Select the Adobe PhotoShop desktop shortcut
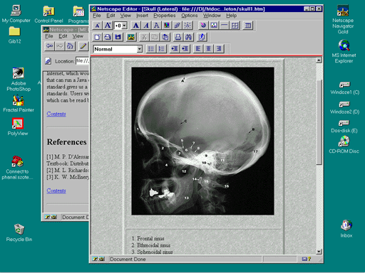 19,80
